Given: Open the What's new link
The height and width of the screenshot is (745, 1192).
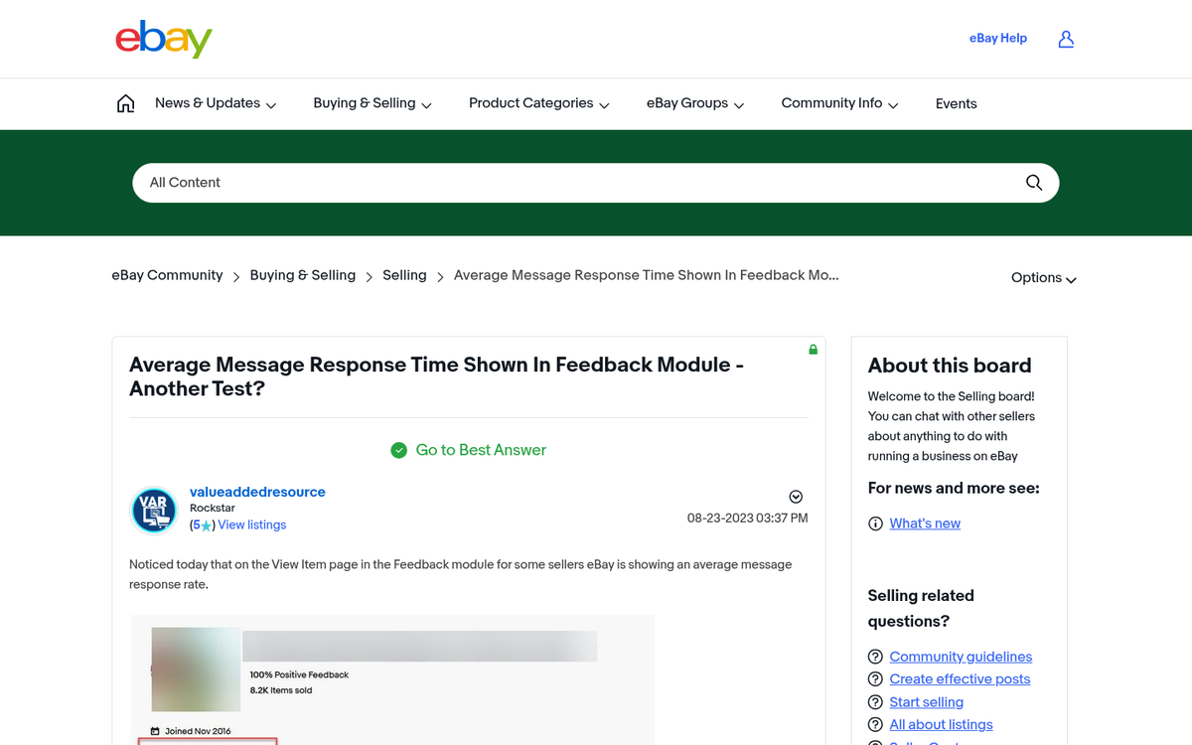Looking at the screenshot, I should [924, 523].
